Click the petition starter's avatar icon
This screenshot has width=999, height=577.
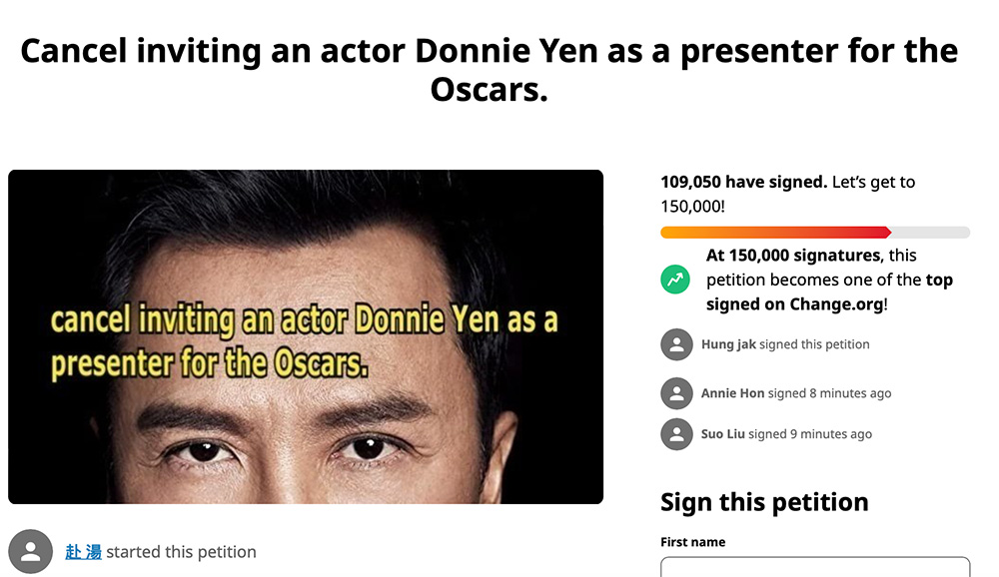(x=31, y=552)
